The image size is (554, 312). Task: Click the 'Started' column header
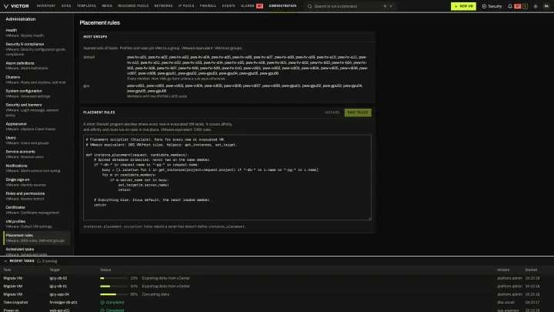(531, 270)
